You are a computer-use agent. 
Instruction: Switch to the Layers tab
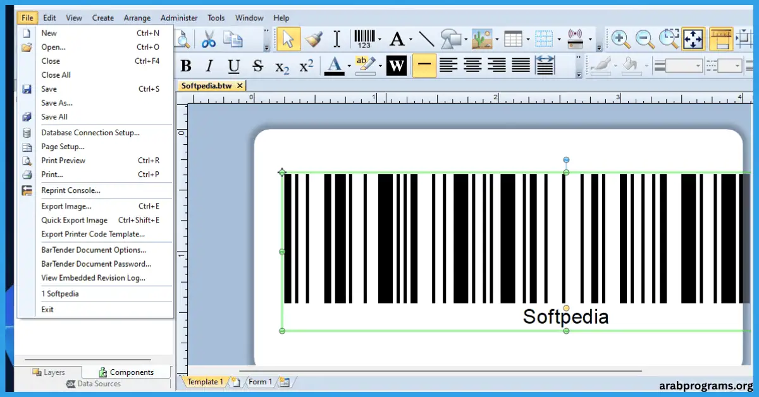click(x=49, y=372)
